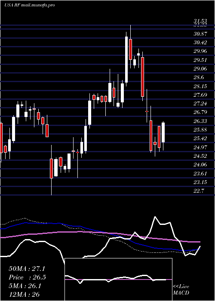Click the 'Price : 26.5' readout

click(27, 277)
